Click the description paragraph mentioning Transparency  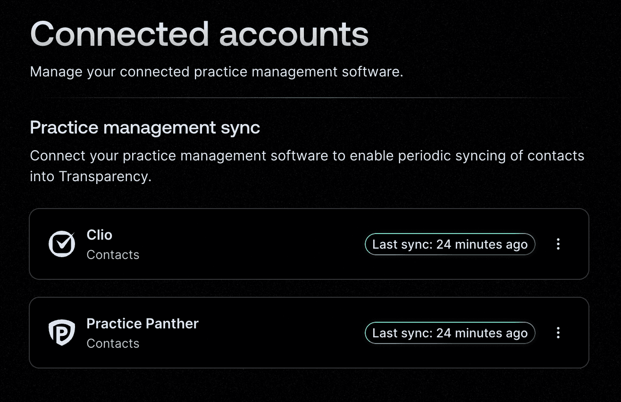307,166
